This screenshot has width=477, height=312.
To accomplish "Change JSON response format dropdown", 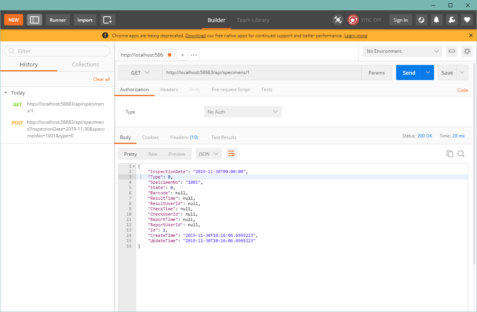I will pos(208,154).
